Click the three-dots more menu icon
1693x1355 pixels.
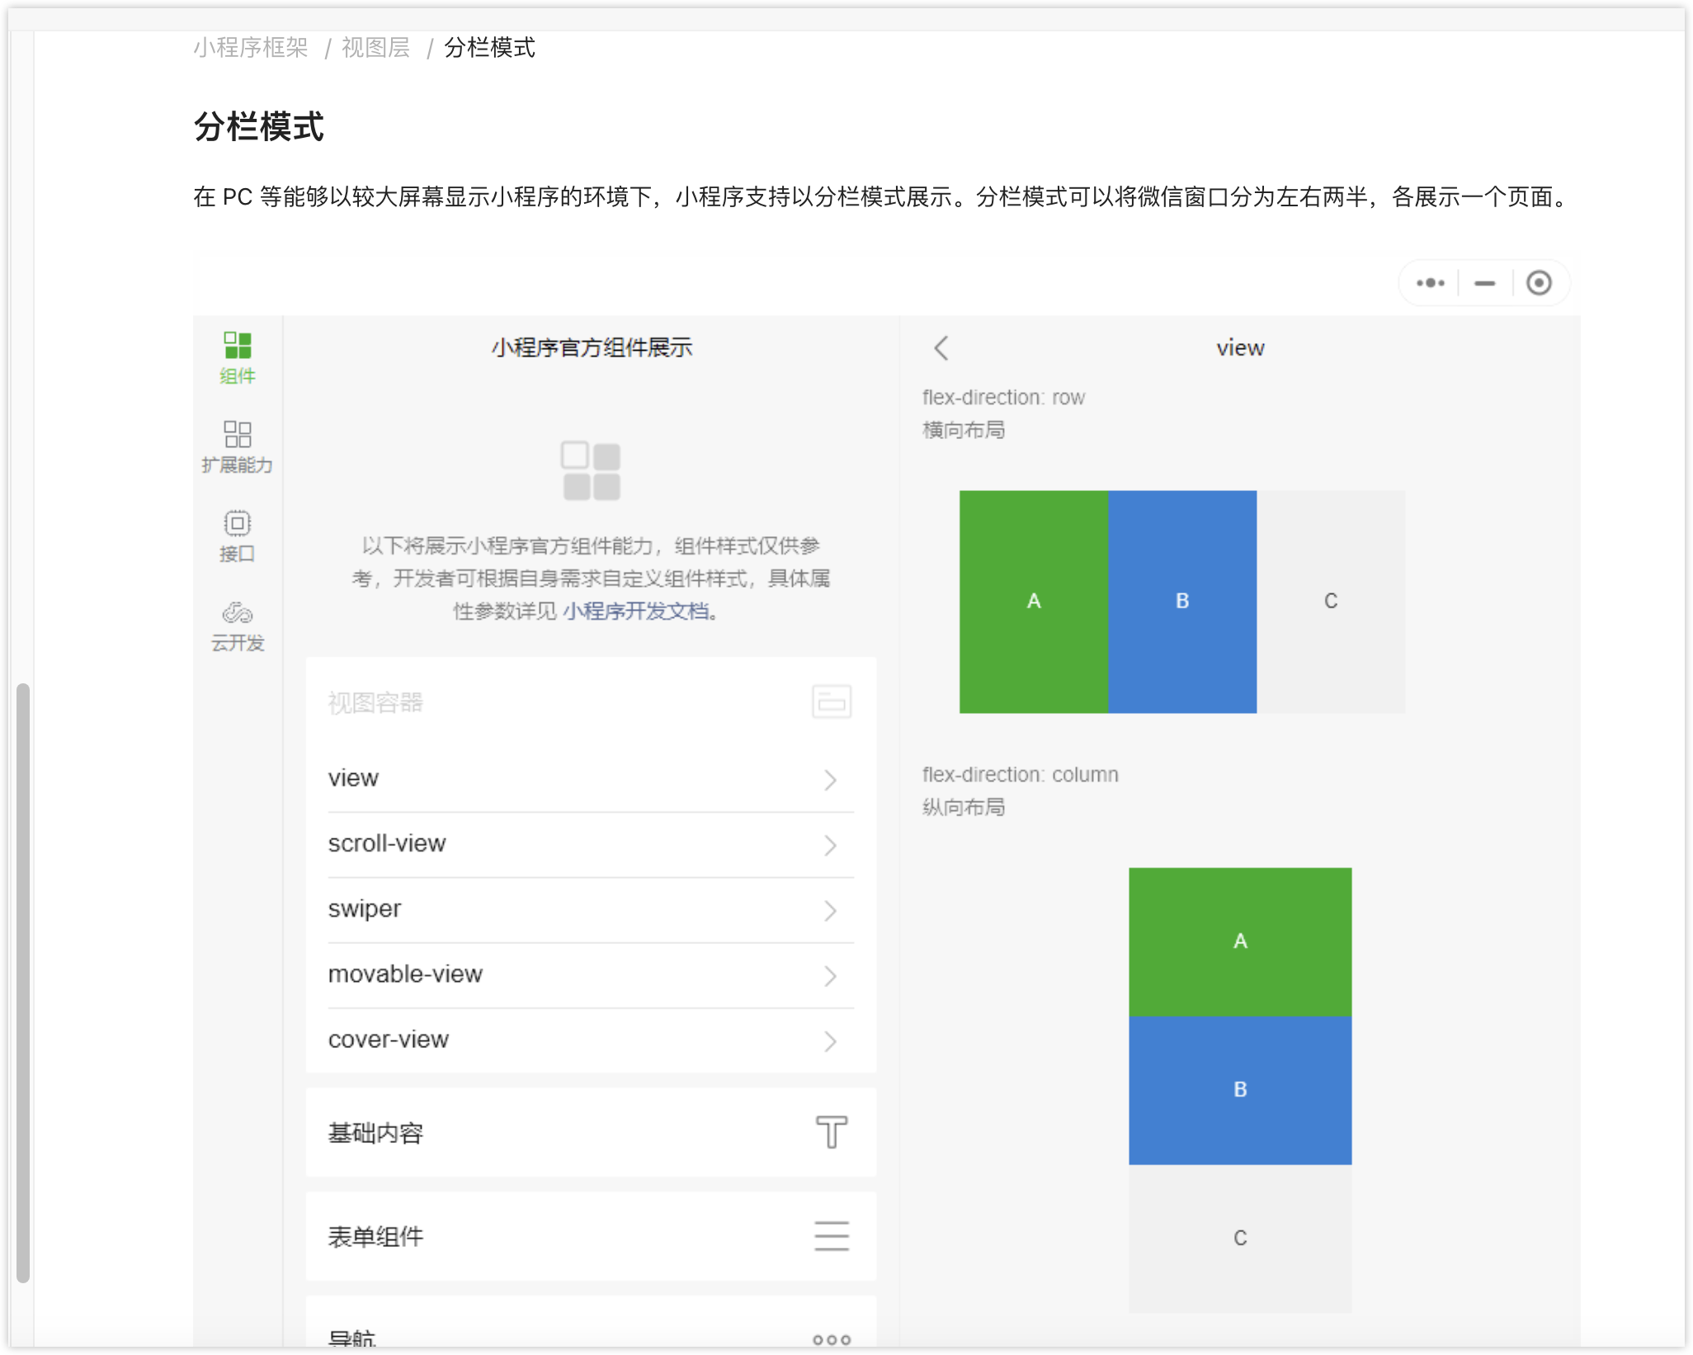point(1430,283)
